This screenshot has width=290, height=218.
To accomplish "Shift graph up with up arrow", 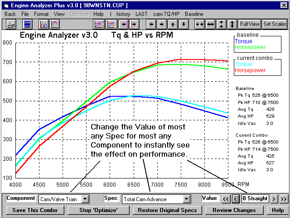I will [173, 24].
